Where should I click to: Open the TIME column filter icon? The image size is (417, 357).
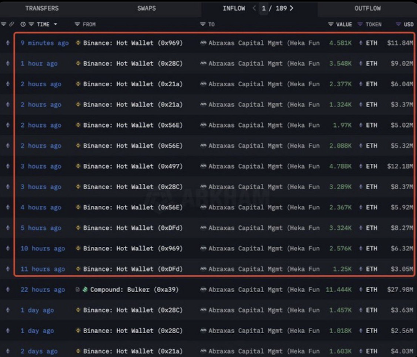[31, 24]
